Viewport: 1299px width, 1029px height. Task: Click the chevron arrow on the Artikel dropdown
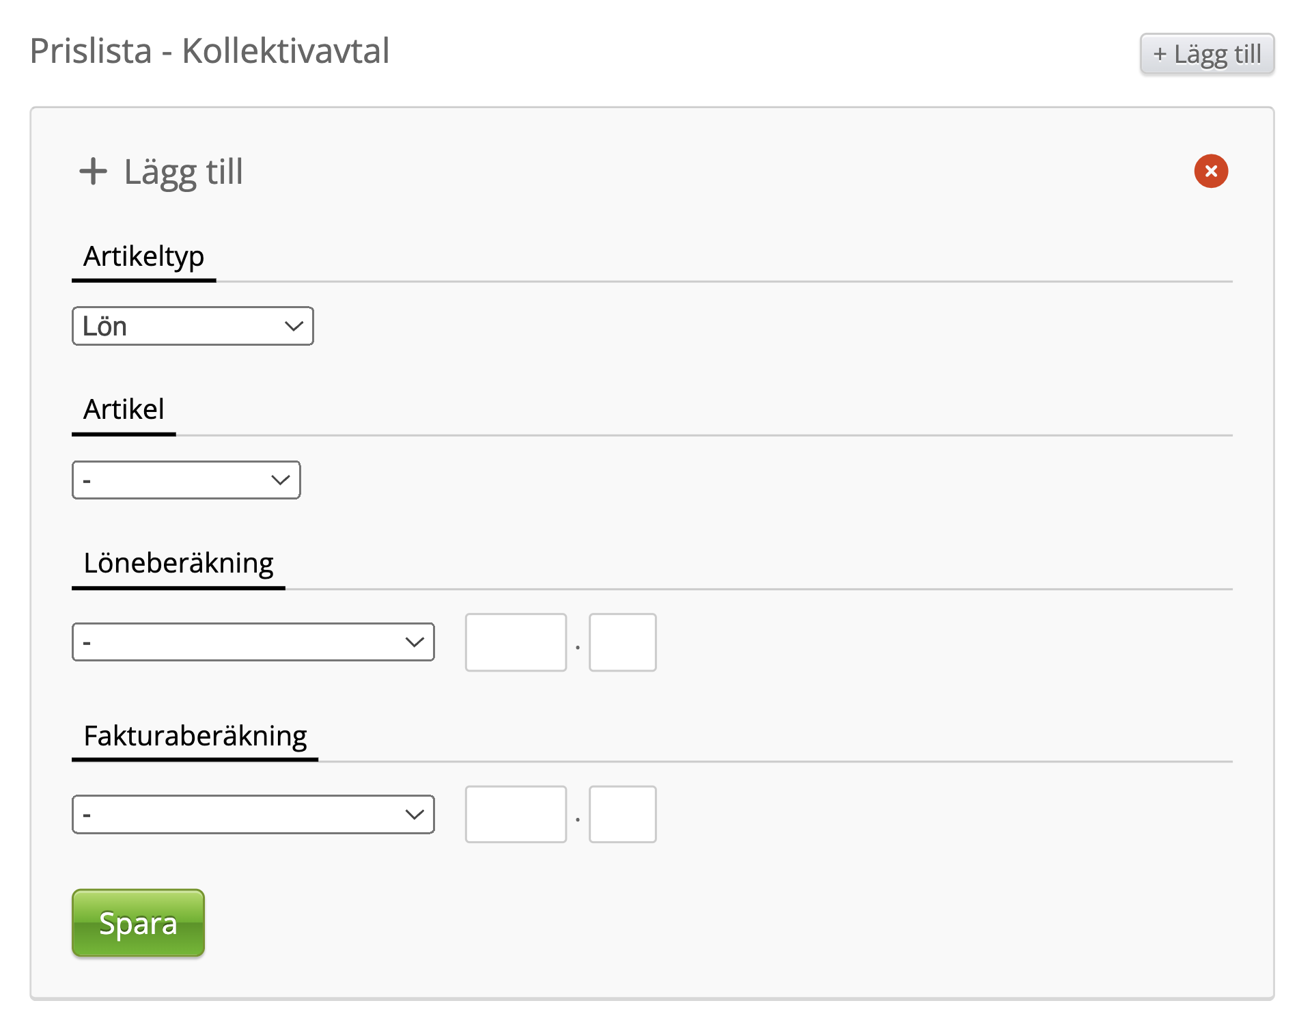coord(280,480)
